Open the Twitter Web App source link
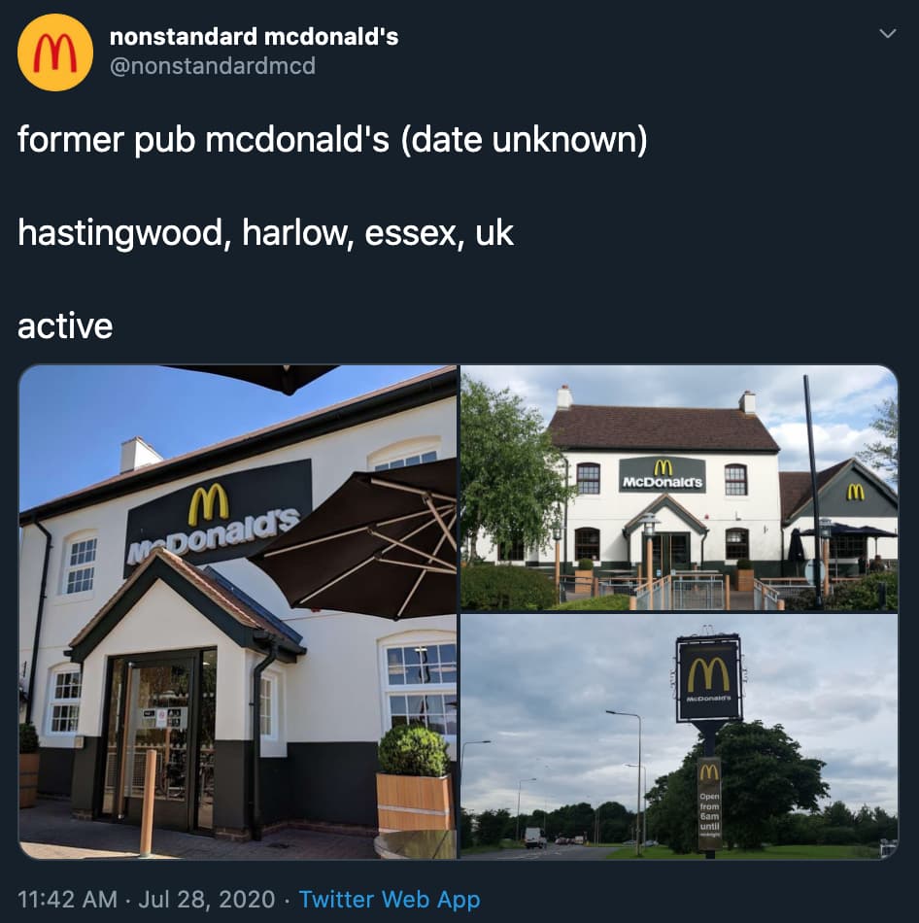This screenshot has width=919, height=923. [390, 900]
